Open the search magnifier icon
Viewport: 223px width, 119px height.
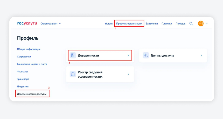[x=191, y=24]
